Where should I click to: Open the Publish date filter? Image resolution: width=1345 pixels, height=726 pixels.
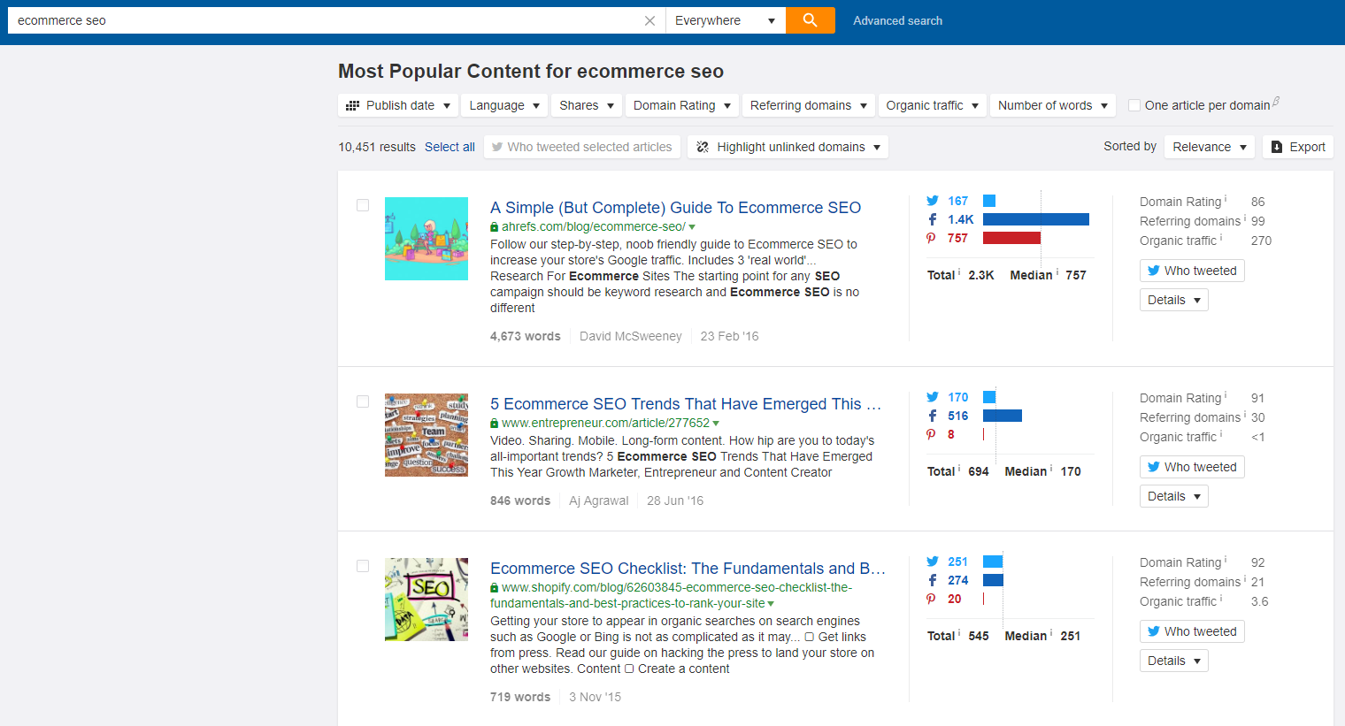pos(398,105)
